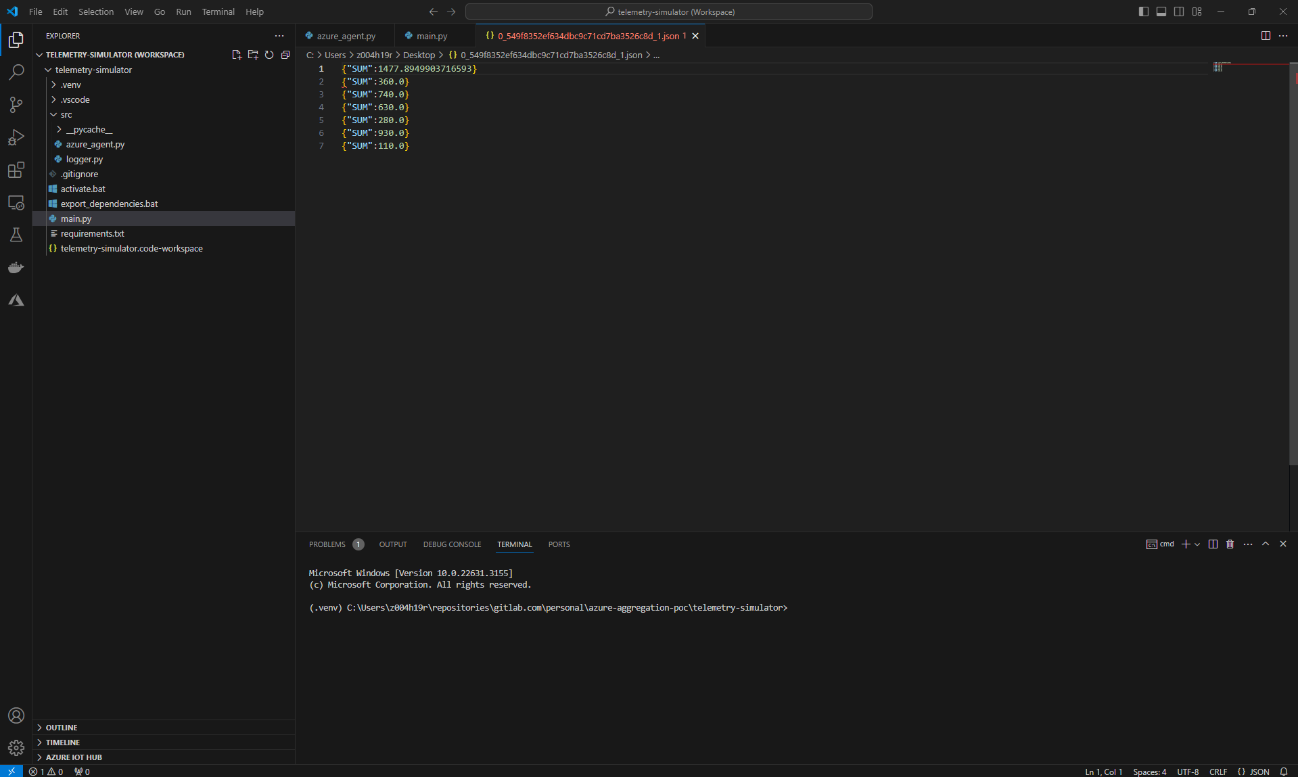1298x777 pixels.
Task: Toggle the secondary sidebar
Action: 1178,11
